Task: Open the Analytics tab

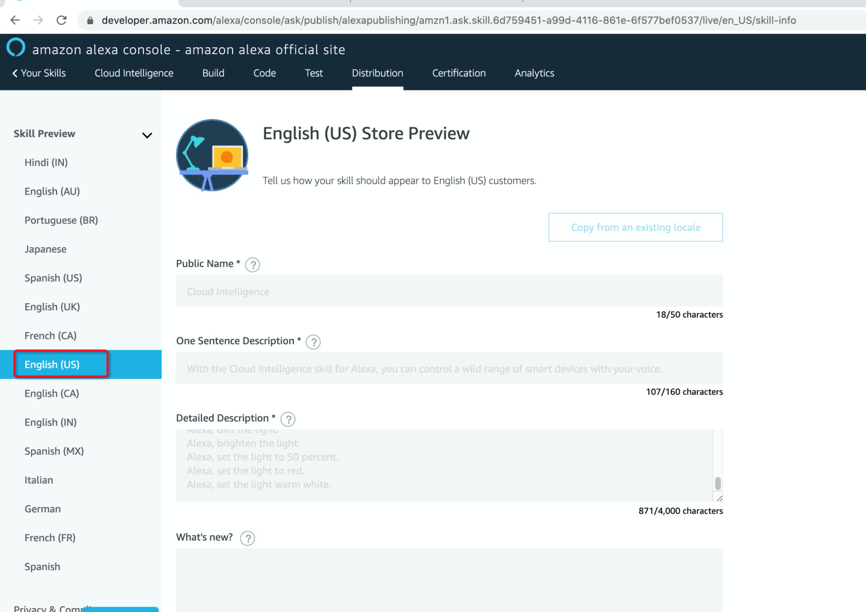Action: point(534,73)
